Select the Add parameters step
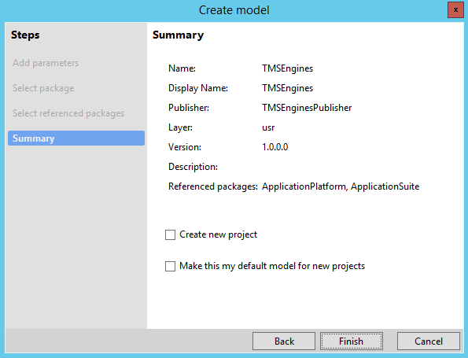This screenshot has width=468, height=358. point(46,63)
